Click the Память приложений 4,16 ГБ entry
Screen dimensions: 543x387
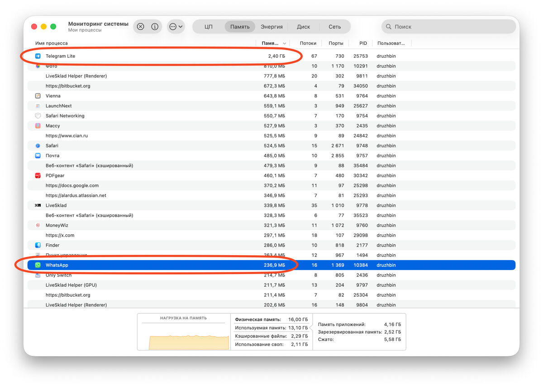click(x=359, y=324)
